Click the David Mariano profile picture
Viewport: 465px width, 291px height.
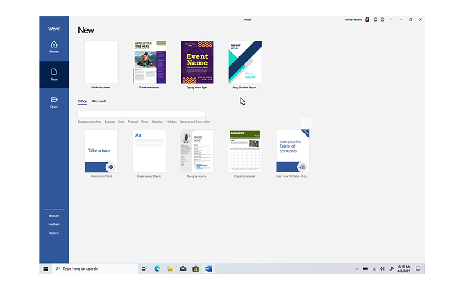coord(367,20)
